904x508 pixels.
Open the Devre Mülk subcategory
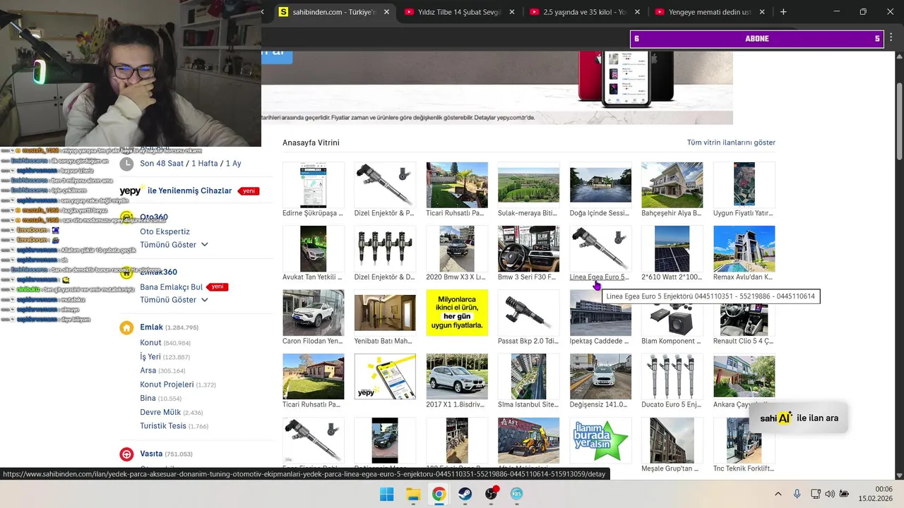click(160, 412)
